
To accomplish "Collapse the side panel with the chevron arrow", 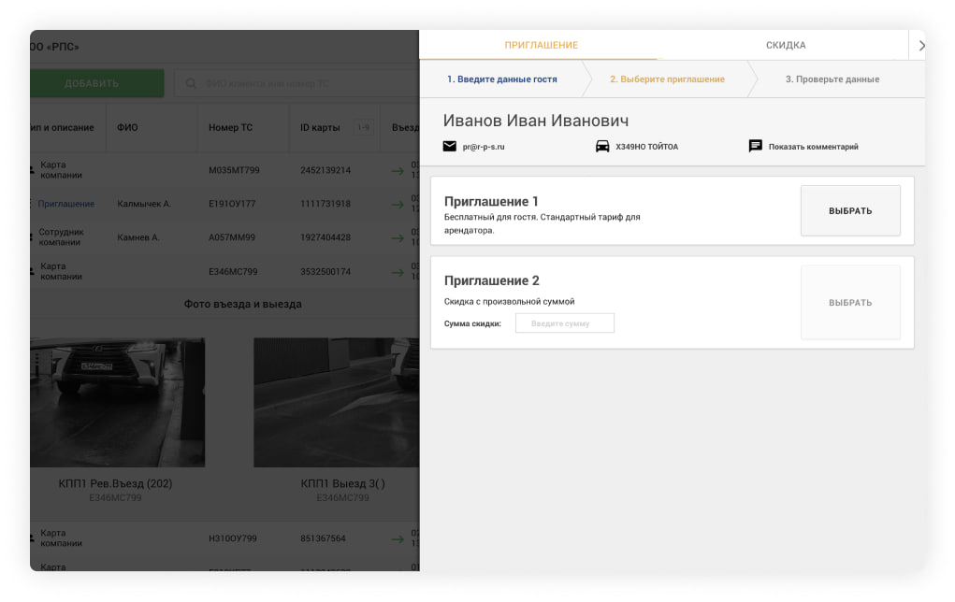I will pos(920,45).
